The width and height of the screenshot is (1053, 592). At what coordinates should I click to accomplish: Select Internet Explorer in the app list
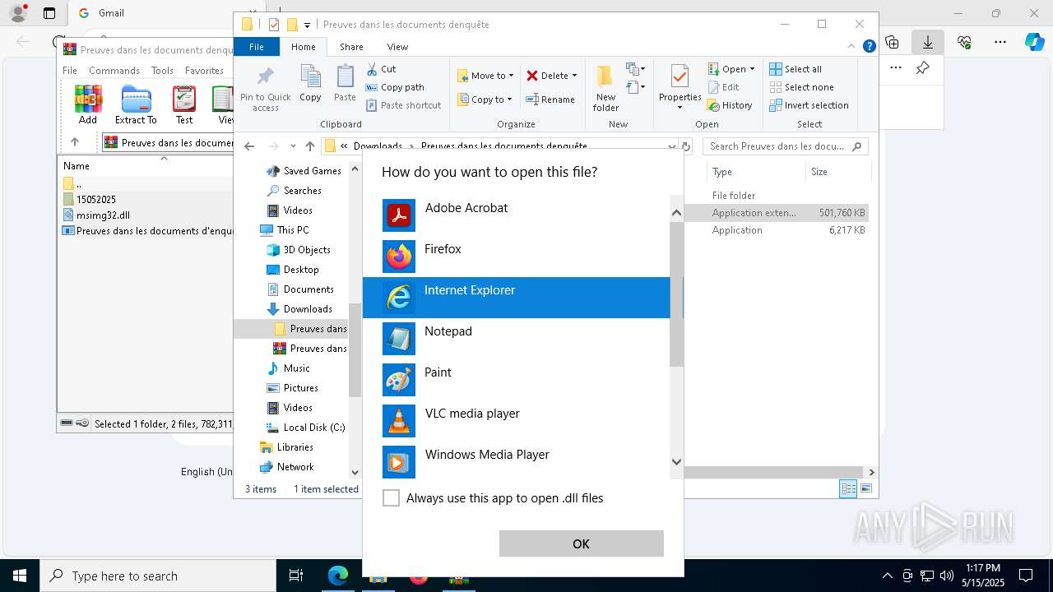[516, 298]
